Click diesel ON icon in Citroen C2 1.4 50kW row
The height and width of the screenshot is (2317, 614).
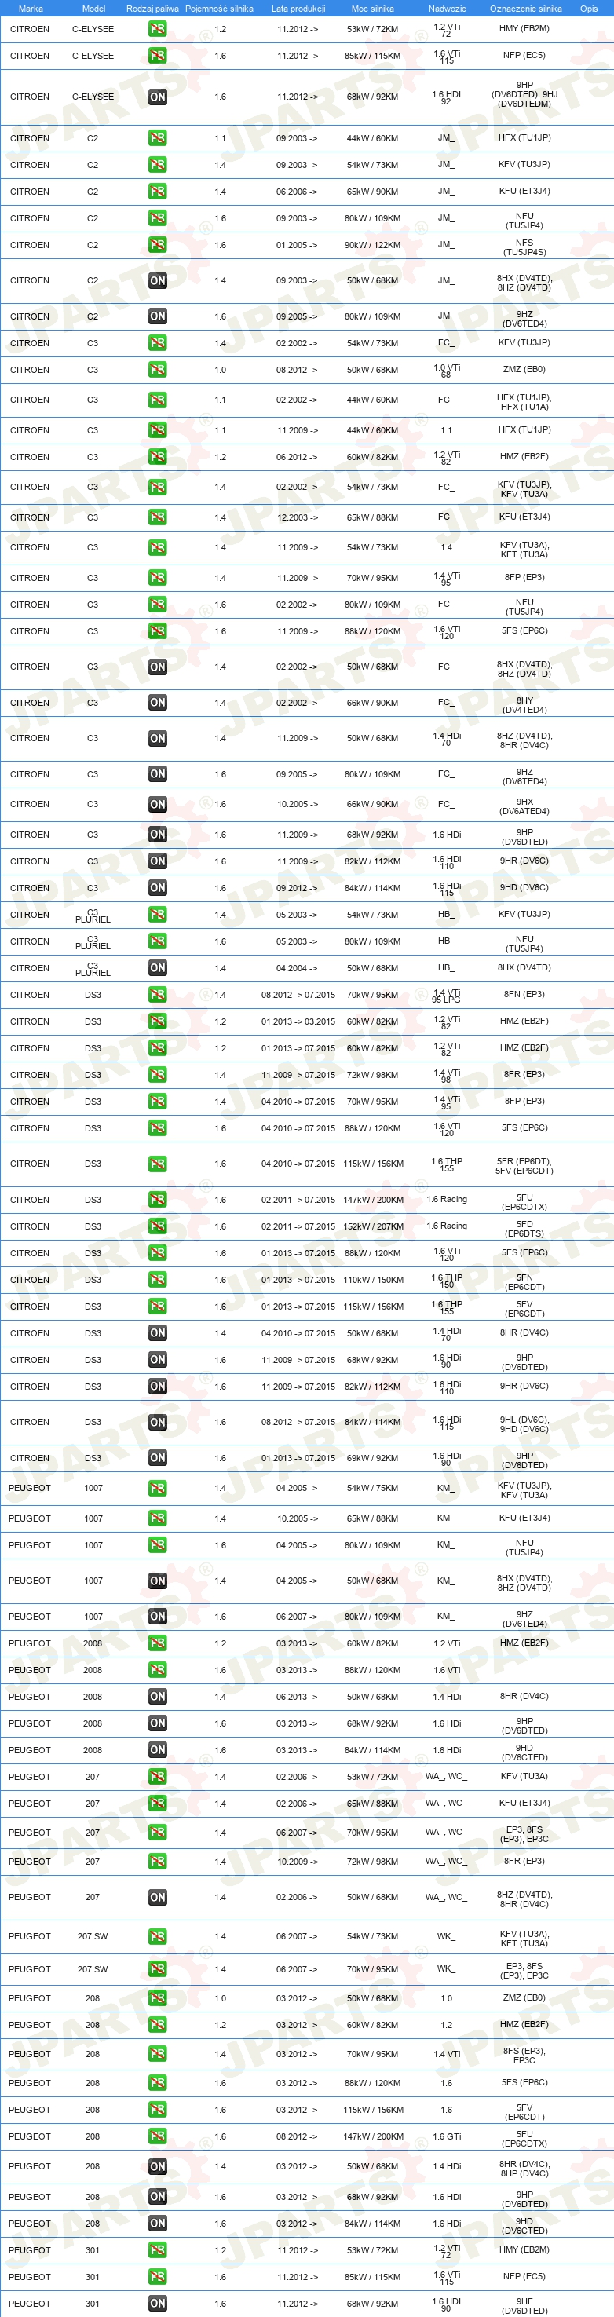pos(157,280)
